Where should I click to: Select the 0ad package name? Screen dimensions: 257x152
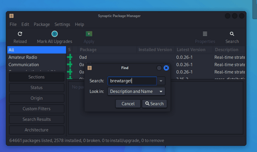83,57
